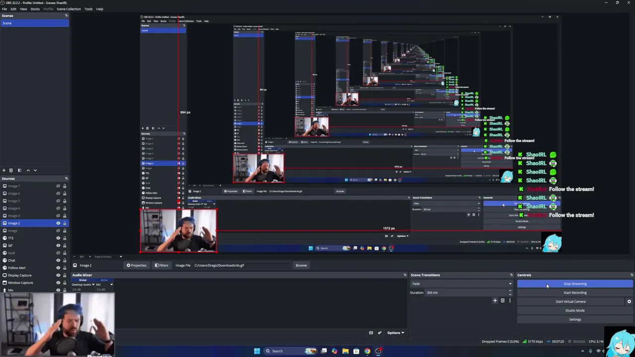The width and height of the screenshot is (635, 357).
Task: Show the Image 5 source
Action: [58, 201]
